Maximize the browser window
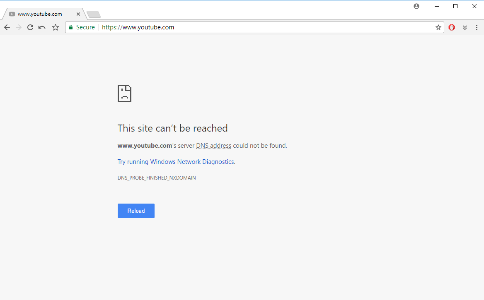The height and width of the screenshot is (300, 484). coord(455,6)
